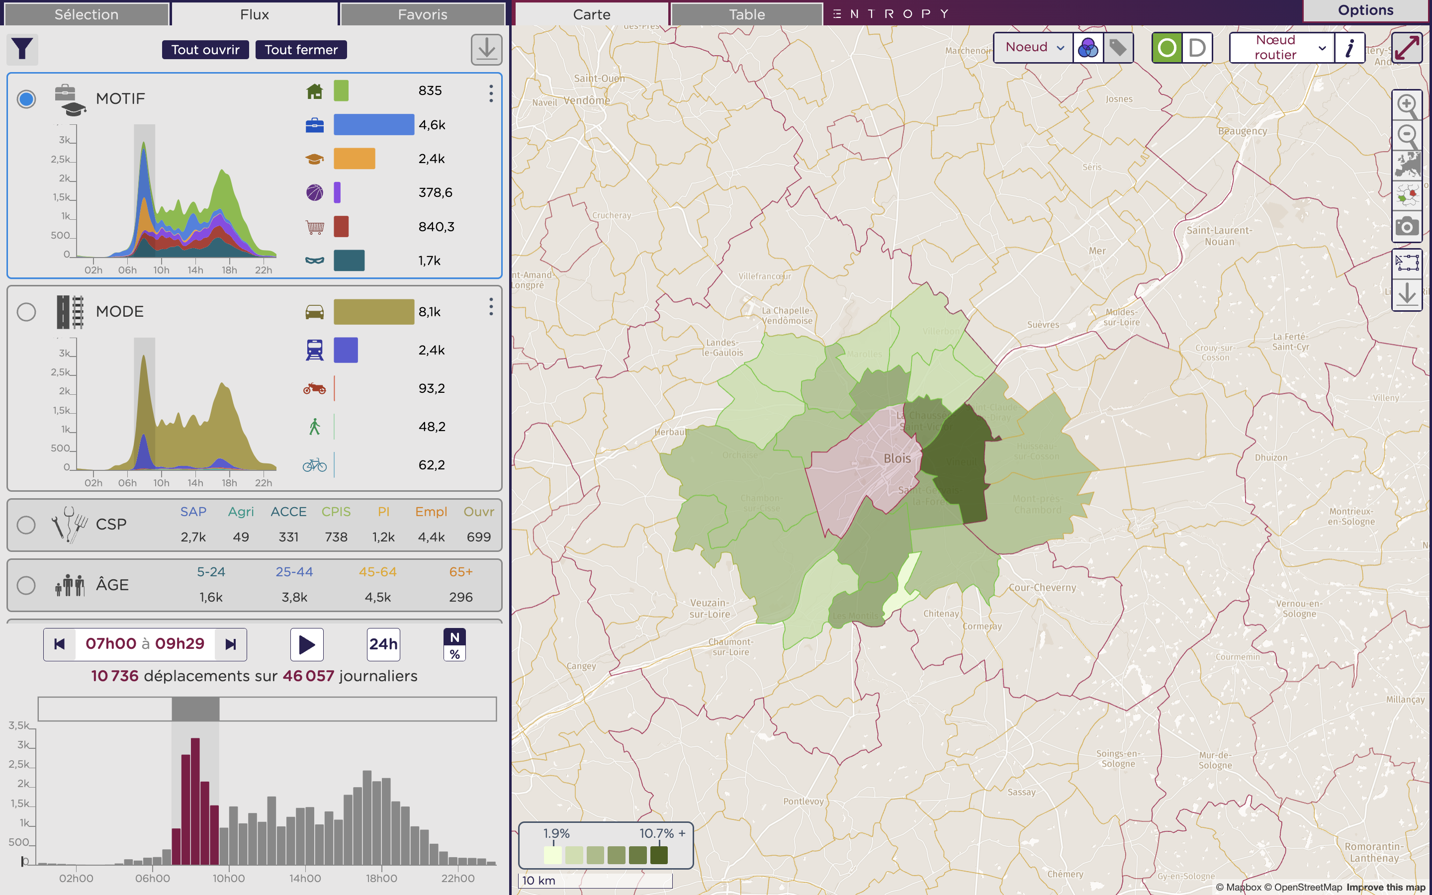Select the work briefcase motif icon
Viewport: 1432px width, 895px height.
[314, 125]
